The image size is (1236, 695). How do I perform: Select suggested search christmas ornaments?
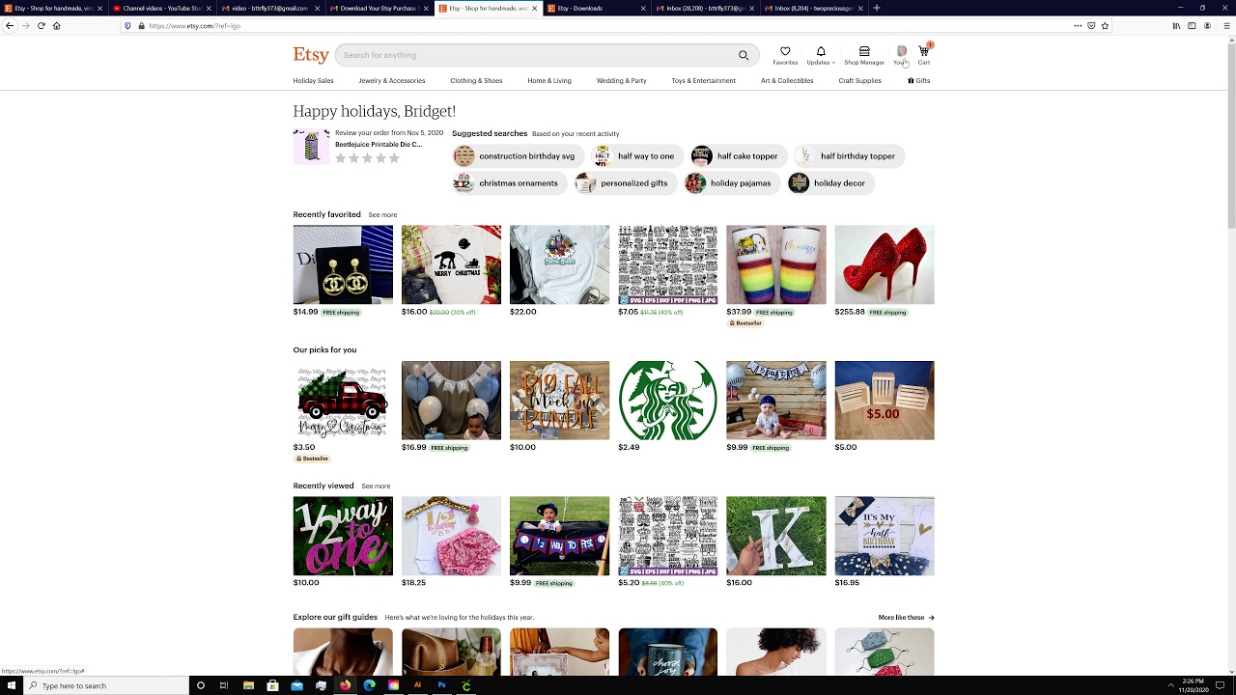tap(511, 182)
